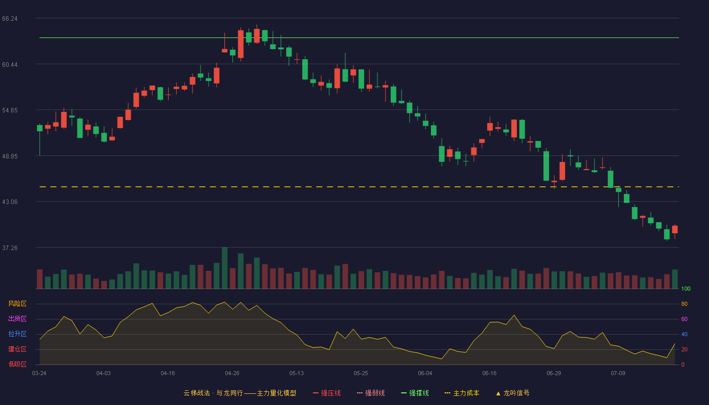709x405 pixels.
Task: Click the tallest volume bar near 04-28
Action: click(224, 268)
